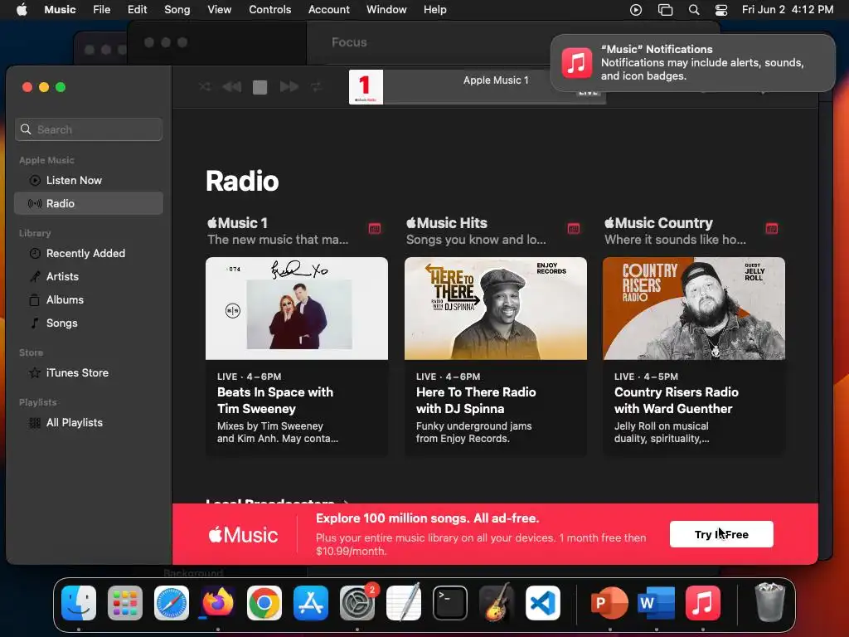Skip forward to next track

pos(289,86)
